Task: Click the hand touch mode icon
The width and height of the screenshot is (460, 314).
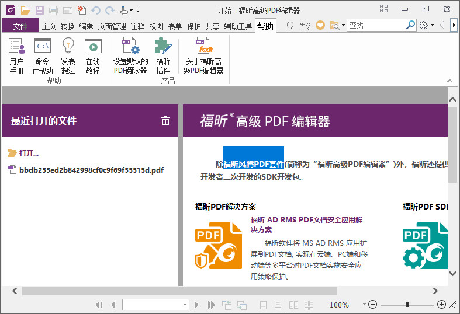Action: [124, 11]
